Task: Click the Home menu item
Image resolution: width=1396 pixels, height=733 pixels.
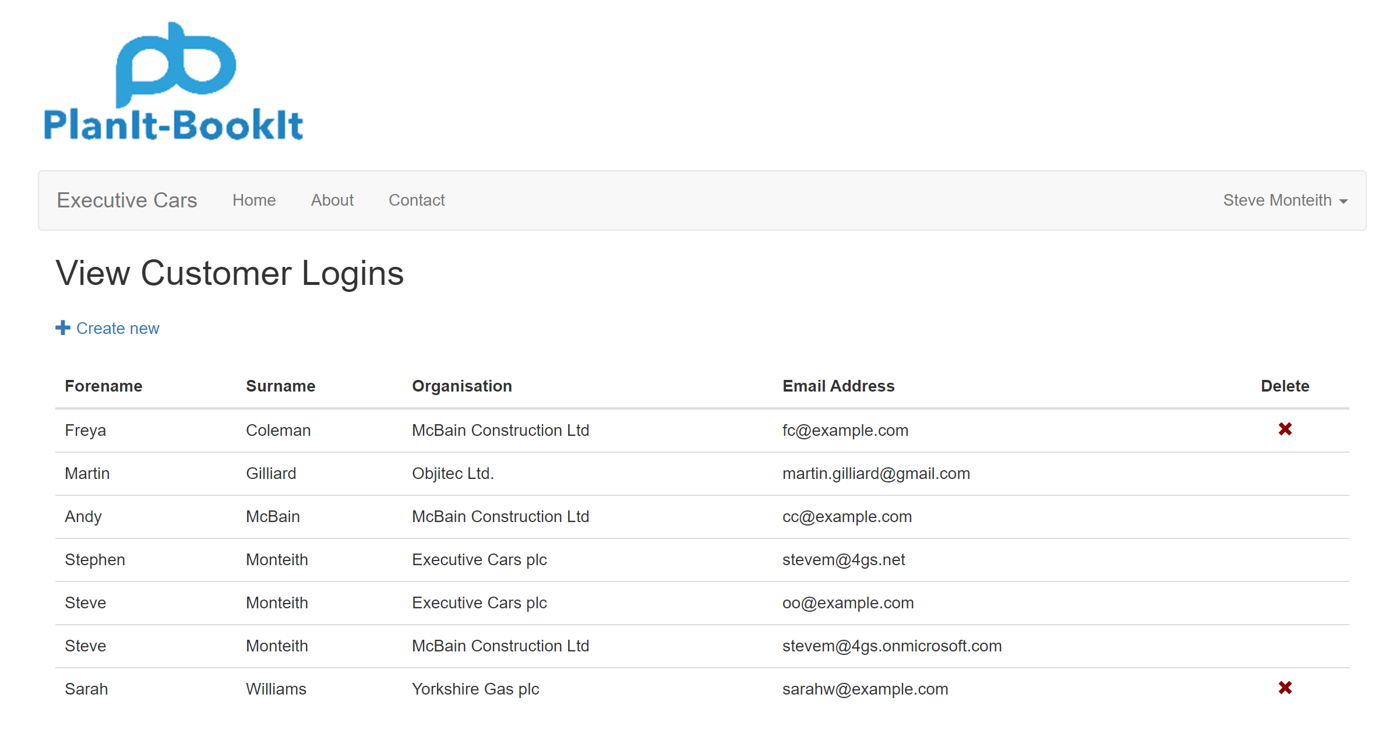Action: pos(254,199)
